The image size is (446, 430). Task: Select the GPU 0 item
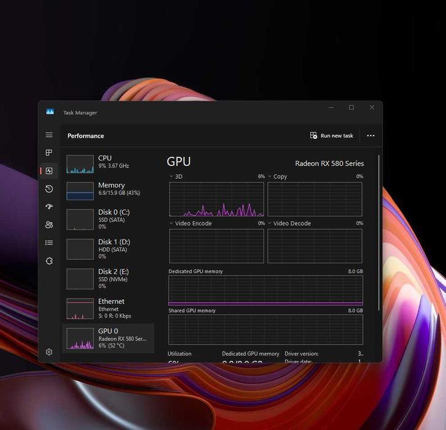108,338
